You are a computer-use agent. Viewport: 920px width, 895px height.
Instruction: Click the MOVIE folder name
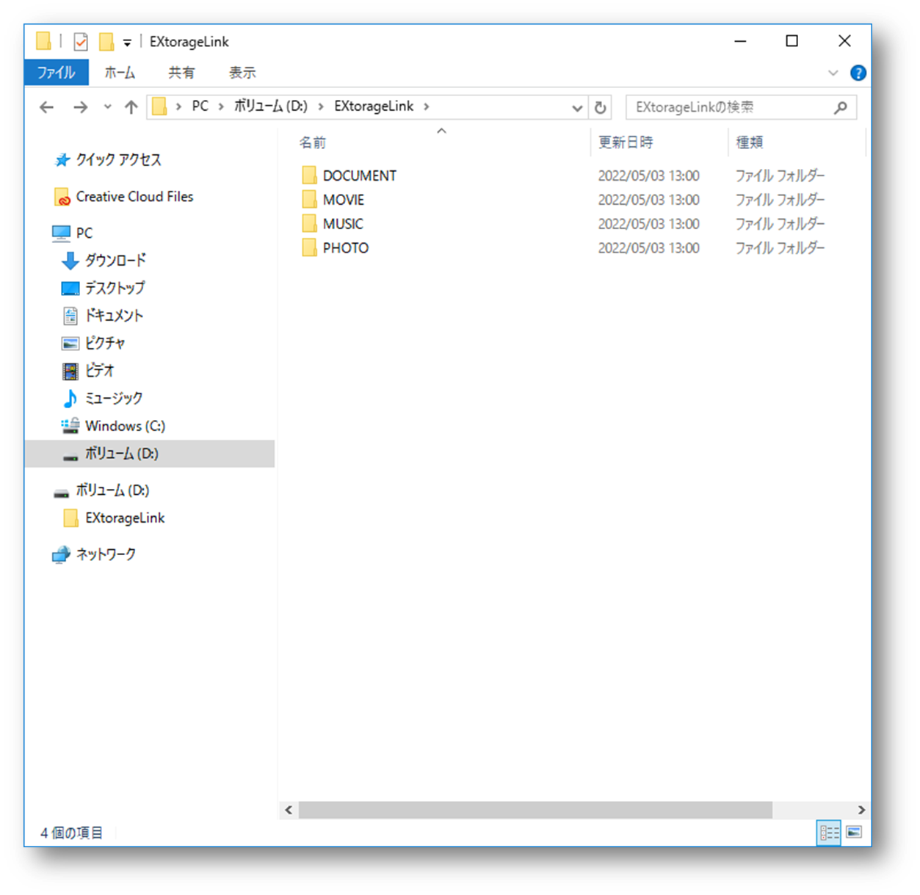(x=344, y=200)
